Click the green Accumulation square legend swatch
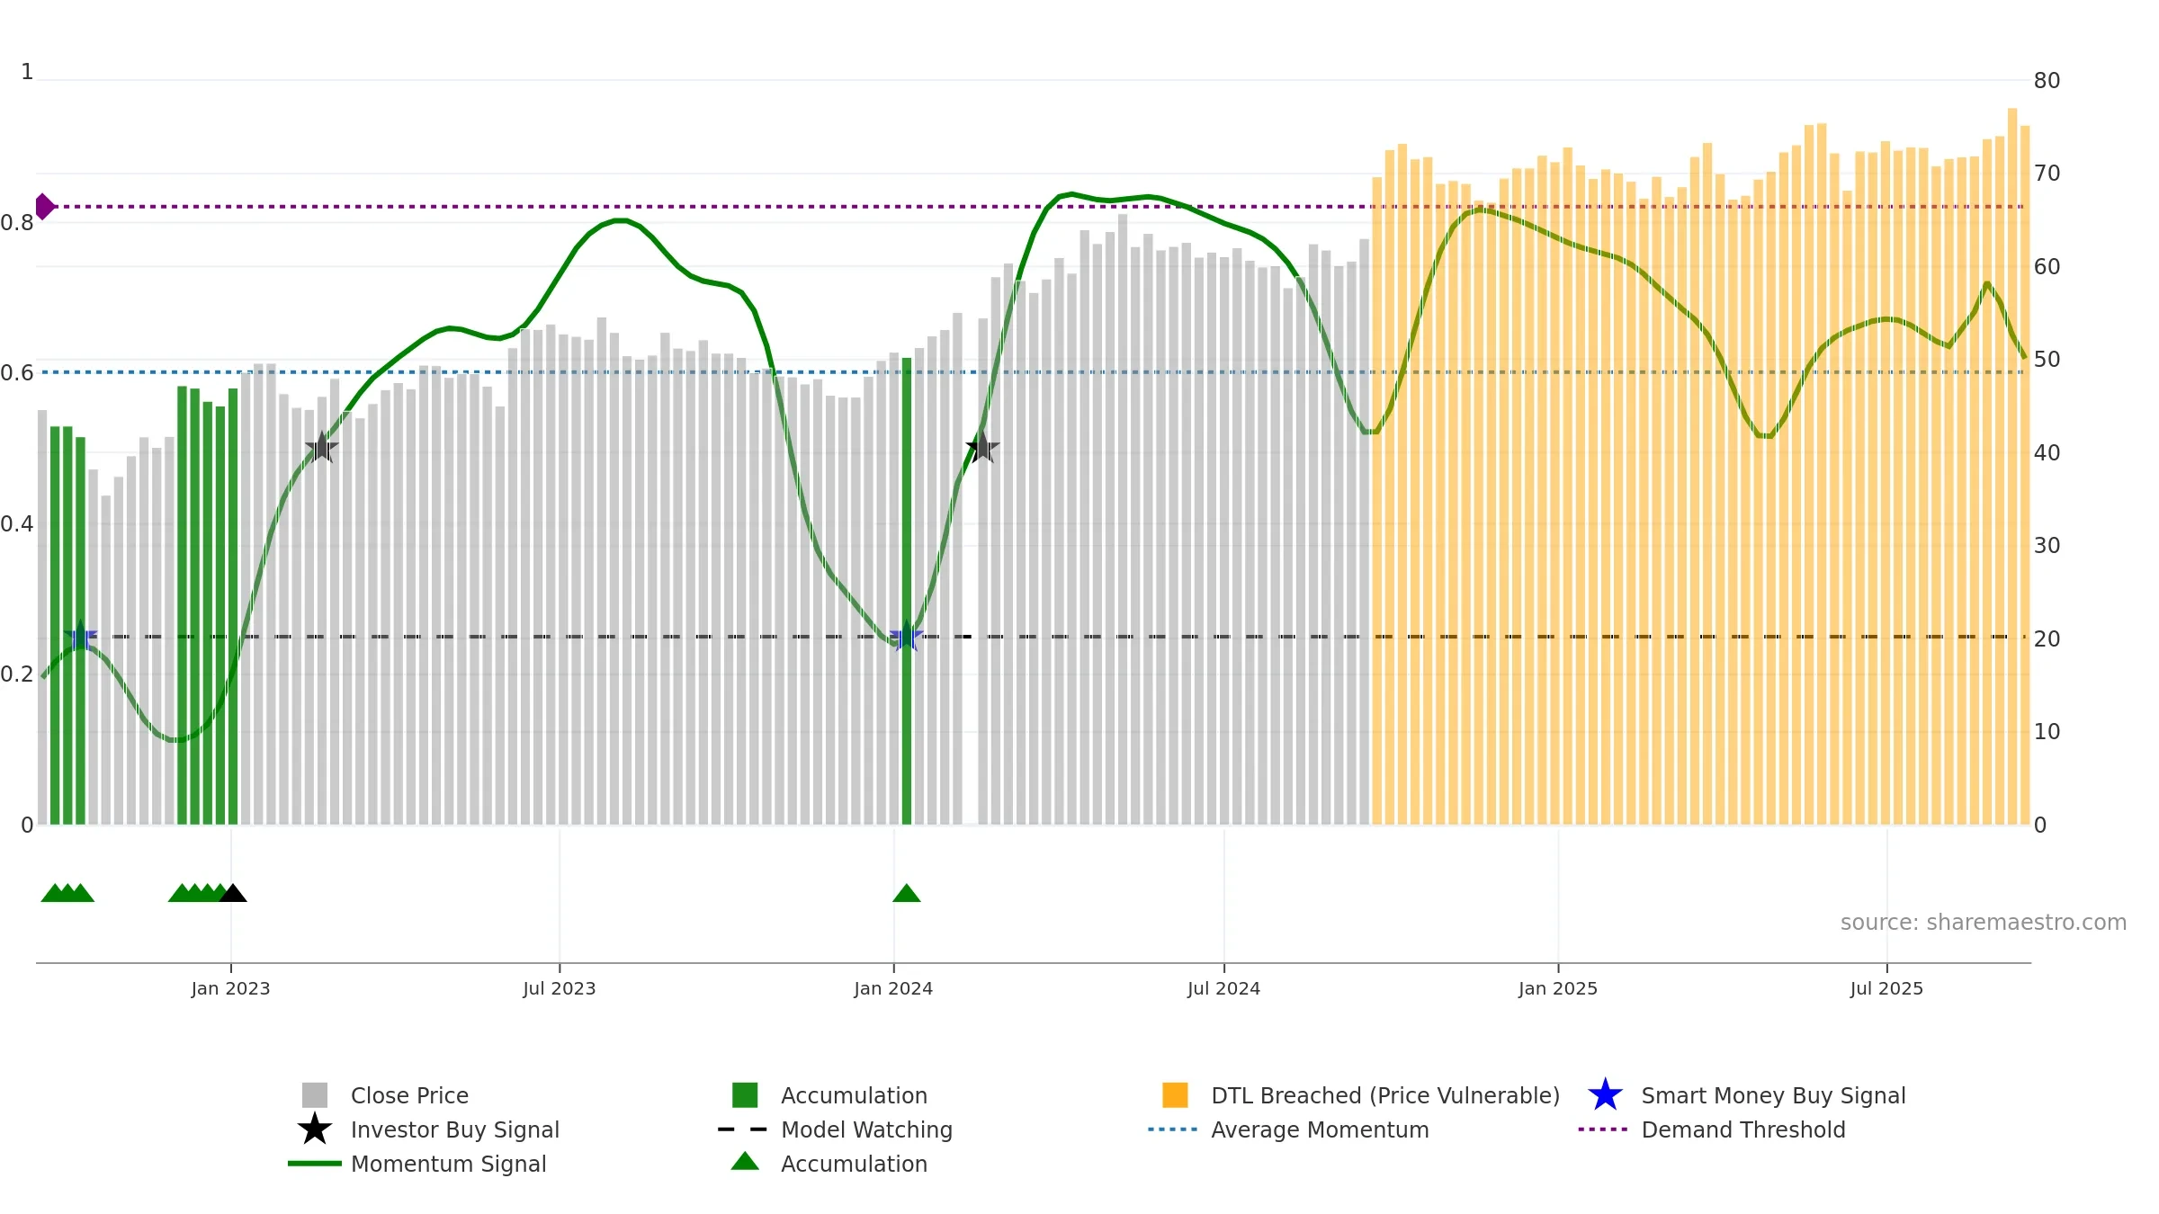This screenshot has height=1214, width=2159. tap(745, 1095)
